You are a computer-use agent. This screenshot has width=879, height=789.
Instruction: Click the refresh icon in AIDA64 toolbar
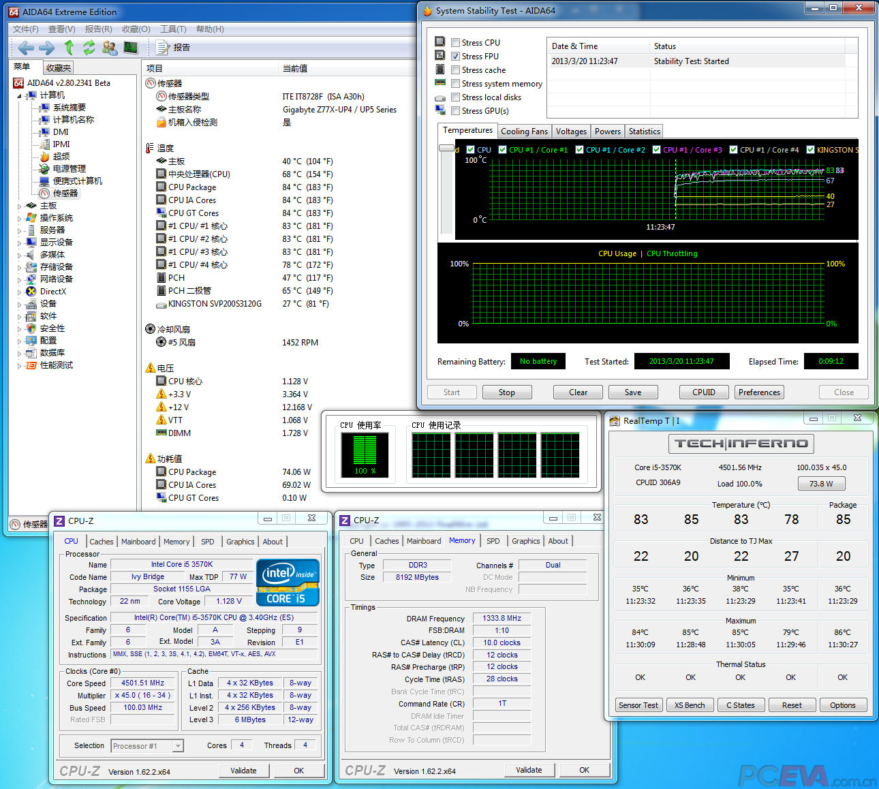coord(89,48)
